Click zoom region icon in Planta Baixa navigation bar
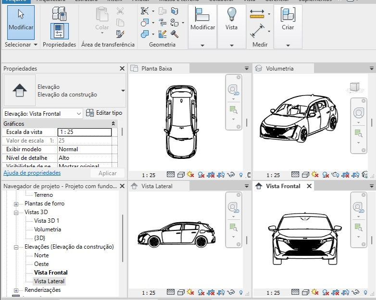 pos(233,109)
